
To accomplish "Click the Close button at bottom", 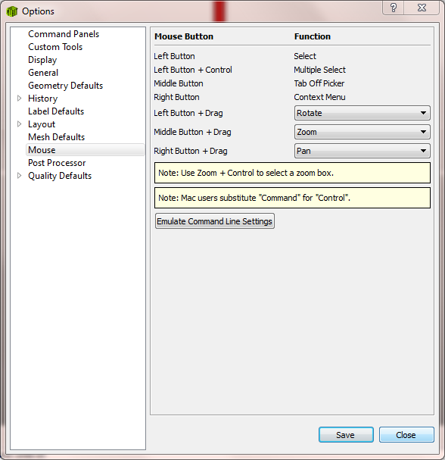I will [406, 435].
